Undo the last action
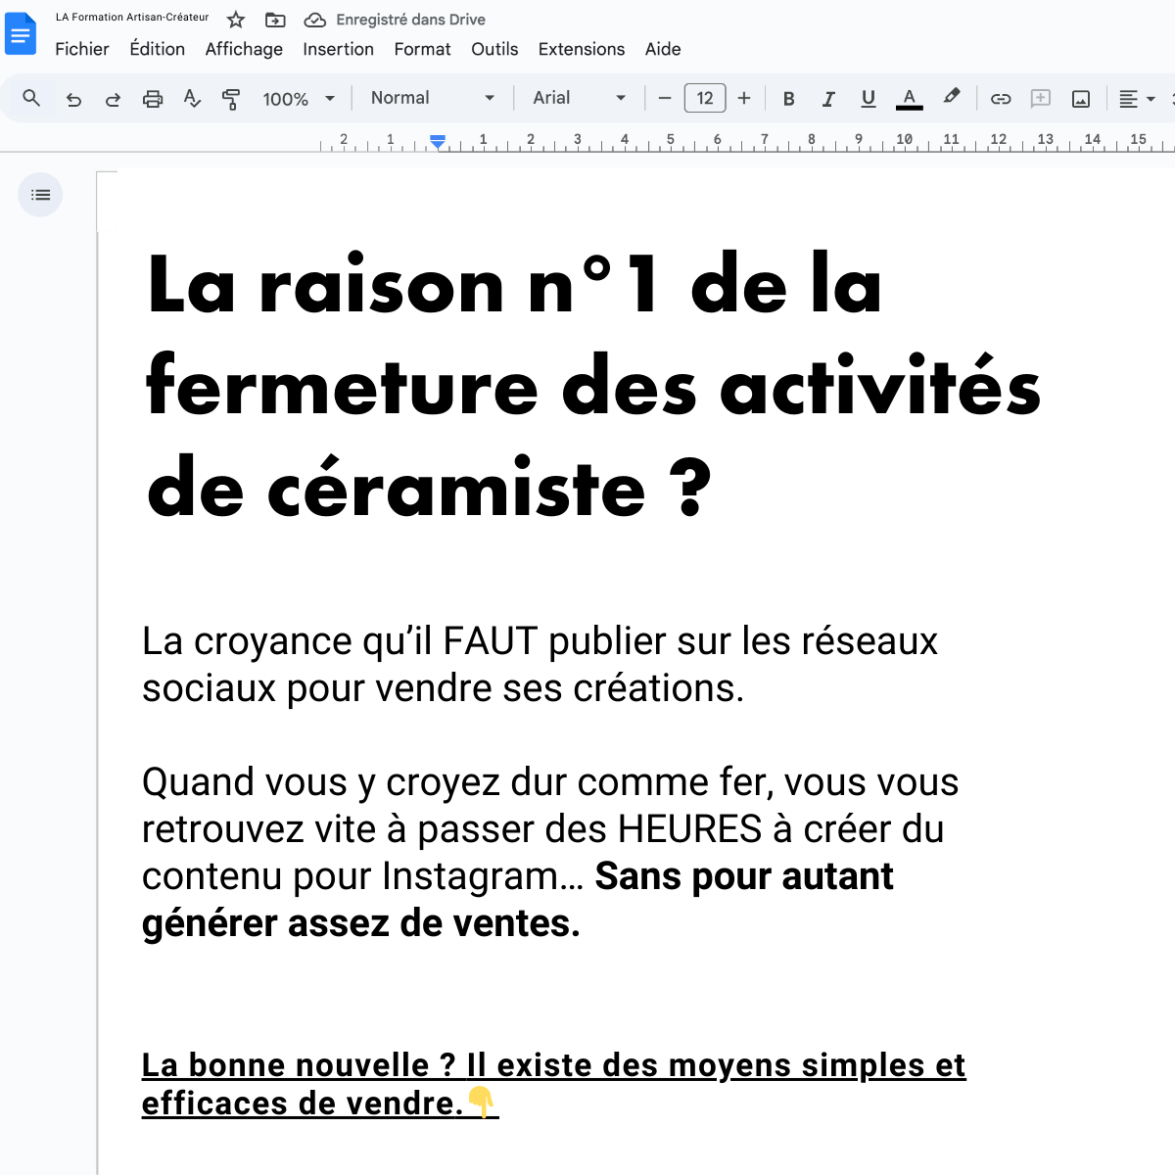1175x1175 pixels. [x=73, y=99]
